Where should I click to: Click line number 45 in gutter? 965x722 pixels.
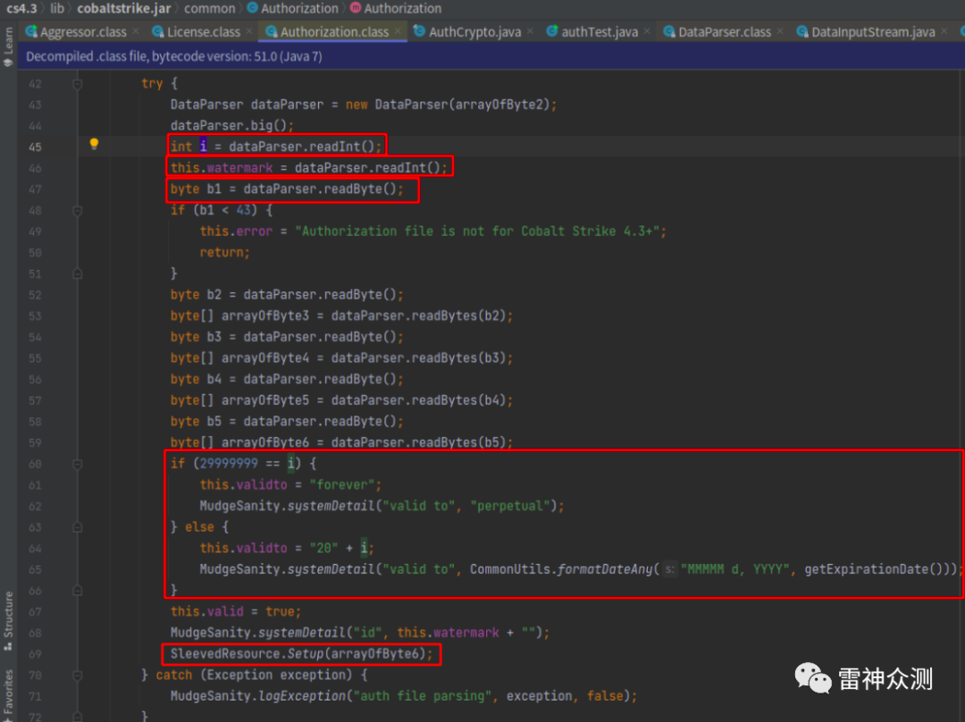pos(35,147)
